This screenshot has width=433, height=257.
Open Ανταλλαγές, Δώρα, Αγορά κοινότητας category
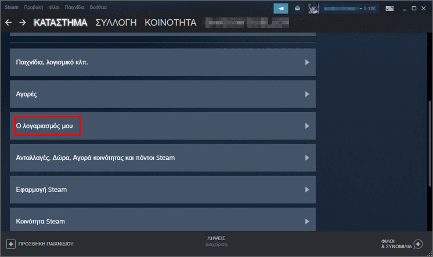(163, 158)
